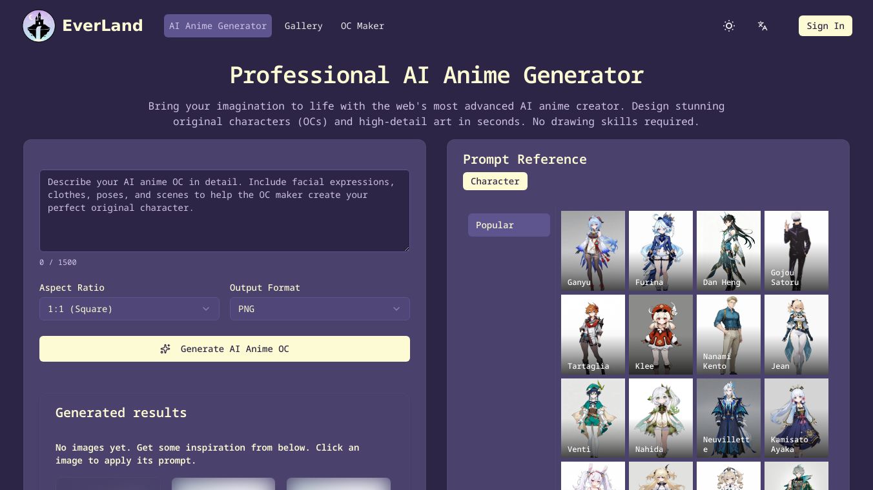Click the Professional AI Anime Generator title
Screen dimensions: 873x490
[x=436, y=75]
